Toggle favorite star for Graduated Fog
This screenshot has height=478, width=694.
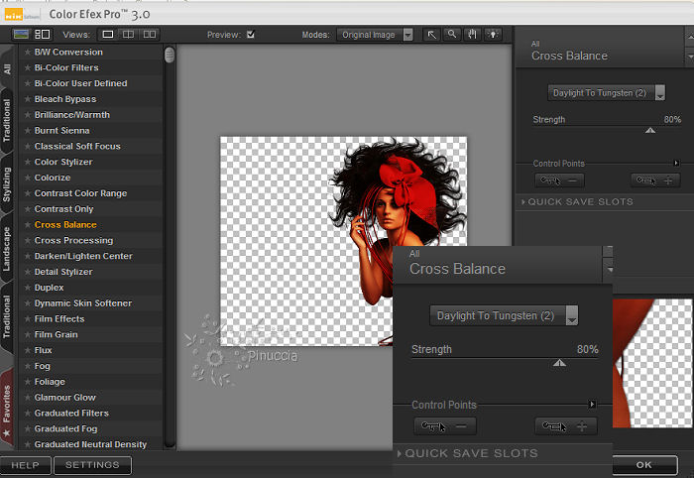(x=28, y=428)
